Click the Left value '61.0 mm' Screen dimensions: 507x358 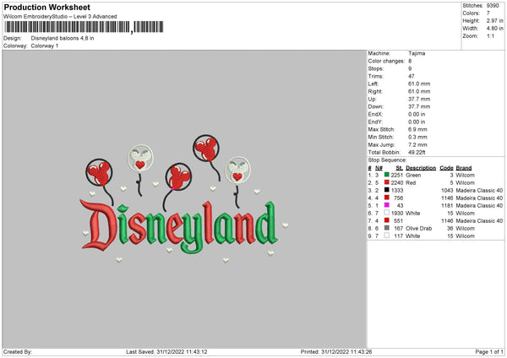point(419,84)
